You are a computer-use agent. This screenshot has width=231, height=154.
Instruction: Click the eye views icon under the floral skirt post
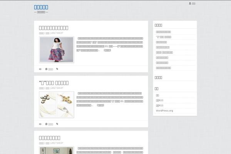[40, 69]
